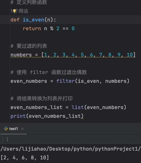Click the list builtin function call
141x163 pixels.
coord(78,107)
